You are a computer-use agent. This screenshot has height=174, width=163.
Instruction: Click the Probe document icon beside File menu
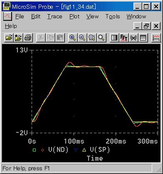(7, 16)
